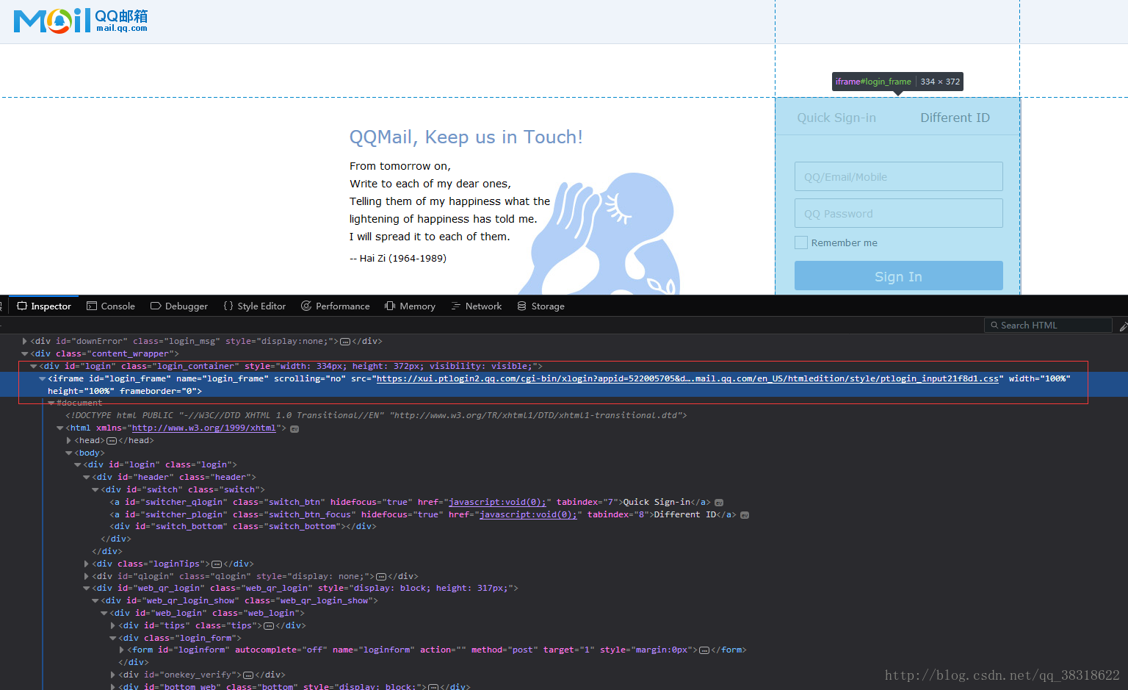The width and height of the screenshot is (1128, 690).
Task: Show event listeners for switcher_plogin anchor
Action: tap(745, 515)
